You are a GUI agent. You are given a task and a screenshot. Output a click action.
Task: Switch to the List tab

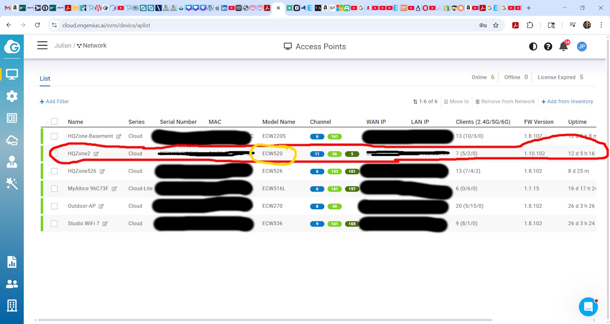pos(45,79)
